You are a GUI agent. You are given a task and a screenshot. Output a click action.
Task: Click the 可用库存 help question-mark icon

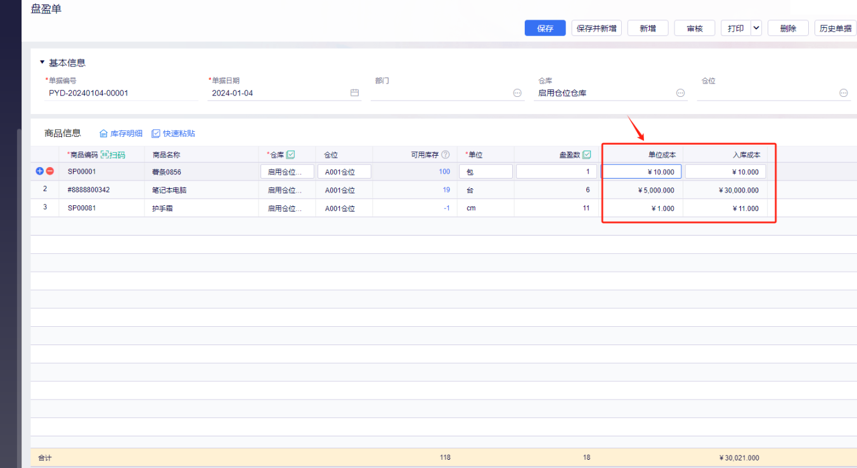point(446,155)
